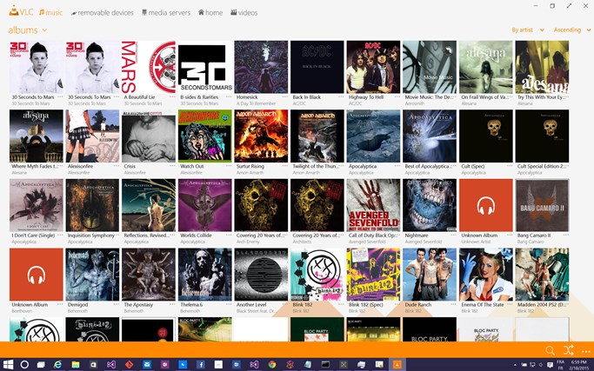Switch to the videos tab

244,12
